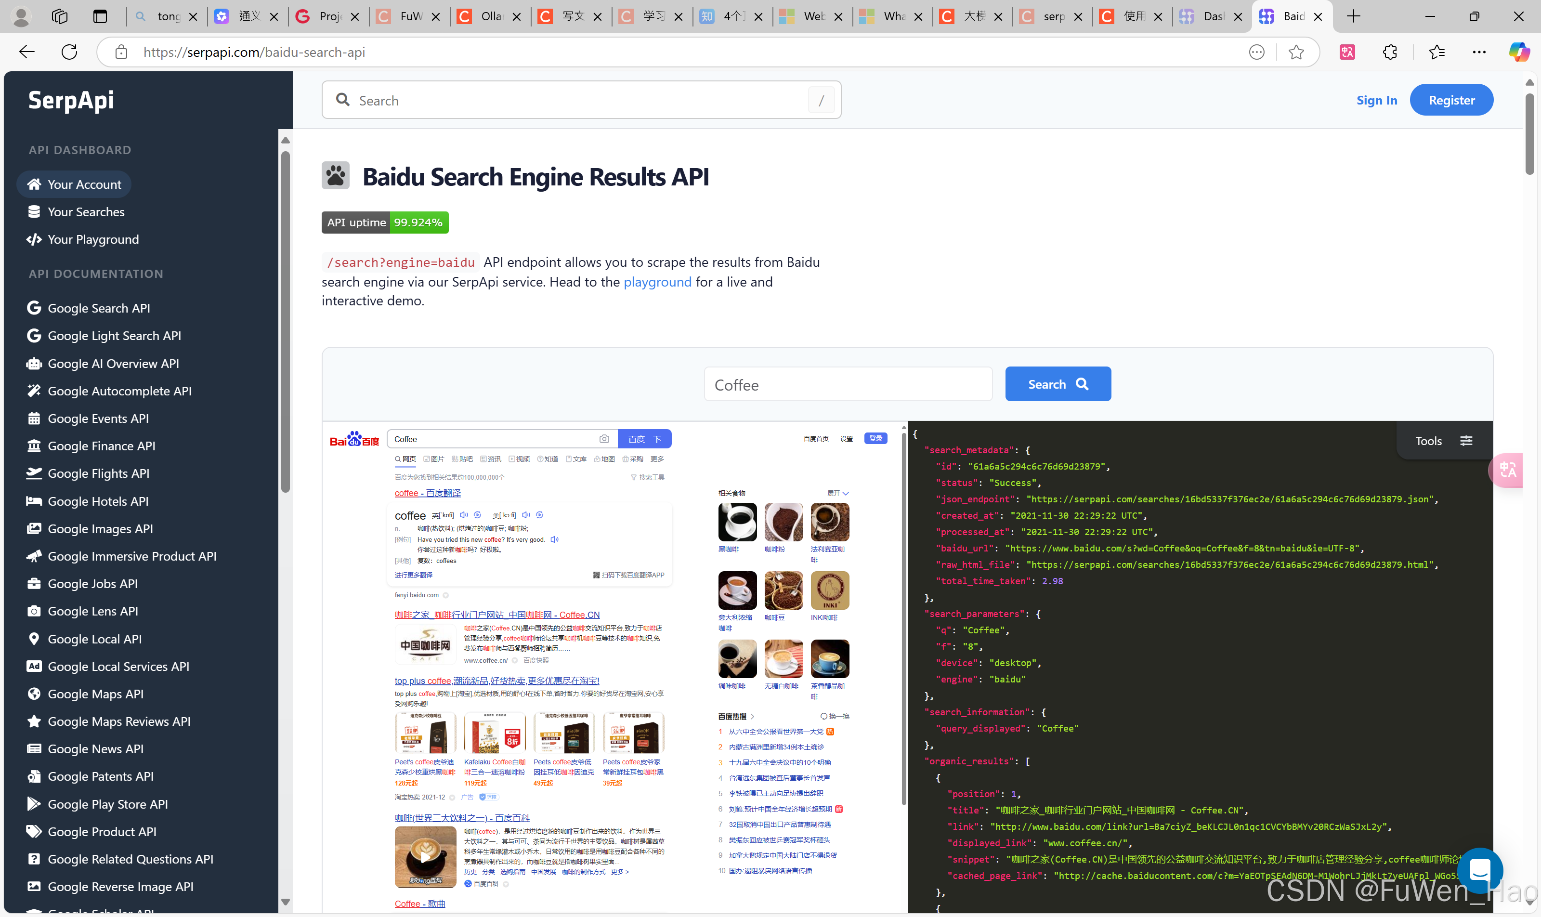1541x917 pixels.
Task: Add page to favorites star icon
Action: tap(1296, 52)
